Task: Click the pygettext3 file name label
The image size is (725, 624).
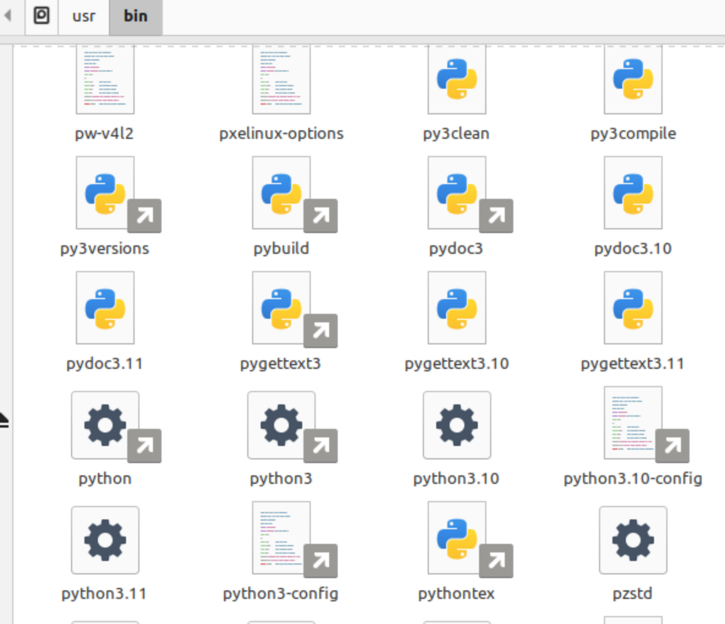Action: click(x=281, y=364)
